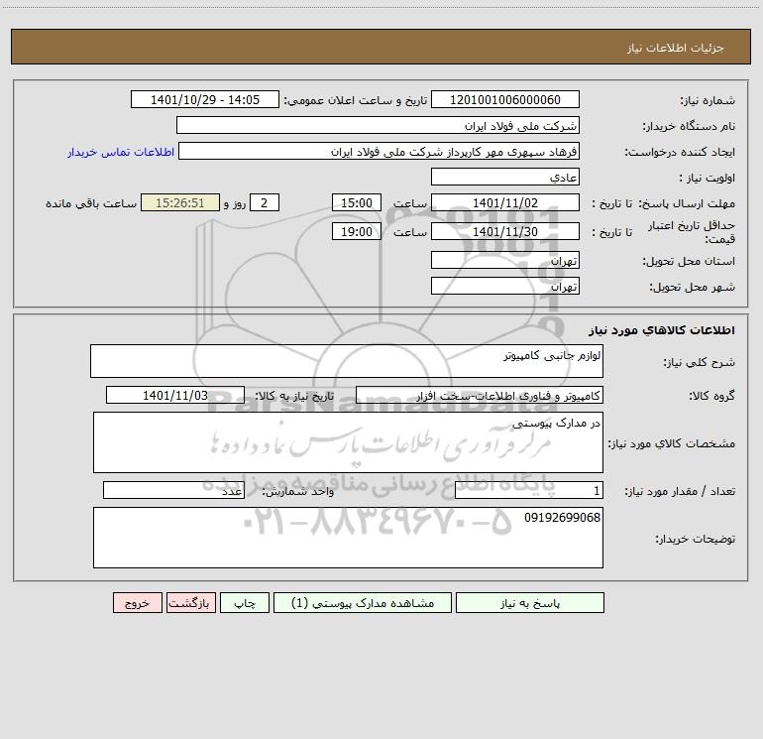Click the label نام دستگاه خریدار
Viewport: 763px width, 739px height.
coord(689,126)
